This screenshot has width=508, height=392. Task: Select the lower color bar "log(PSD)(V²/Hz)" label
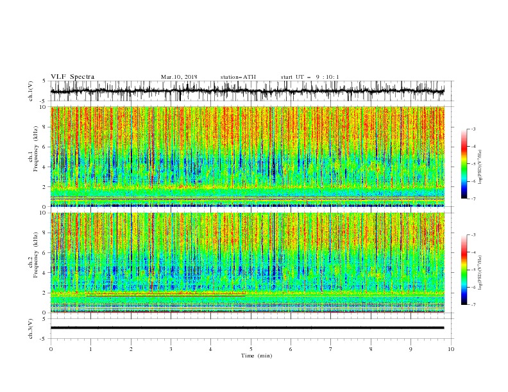click(480, 272)
